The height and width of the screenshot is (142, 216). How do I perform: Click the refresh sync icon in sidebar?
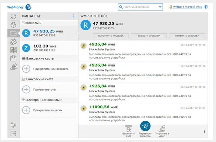pyautogui.click(x=13, y=16)
